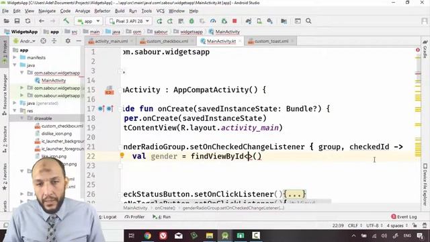This screenshot has width=430, height=242.
Task: Click the CRLF line separator in status bar
Action: (x=355, y=225)
